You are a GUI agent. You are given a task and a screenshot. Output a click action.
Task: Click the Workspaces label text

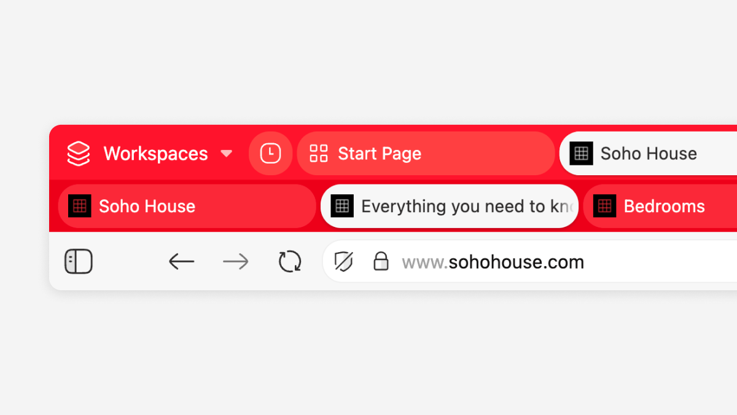[x=155, y=153]
